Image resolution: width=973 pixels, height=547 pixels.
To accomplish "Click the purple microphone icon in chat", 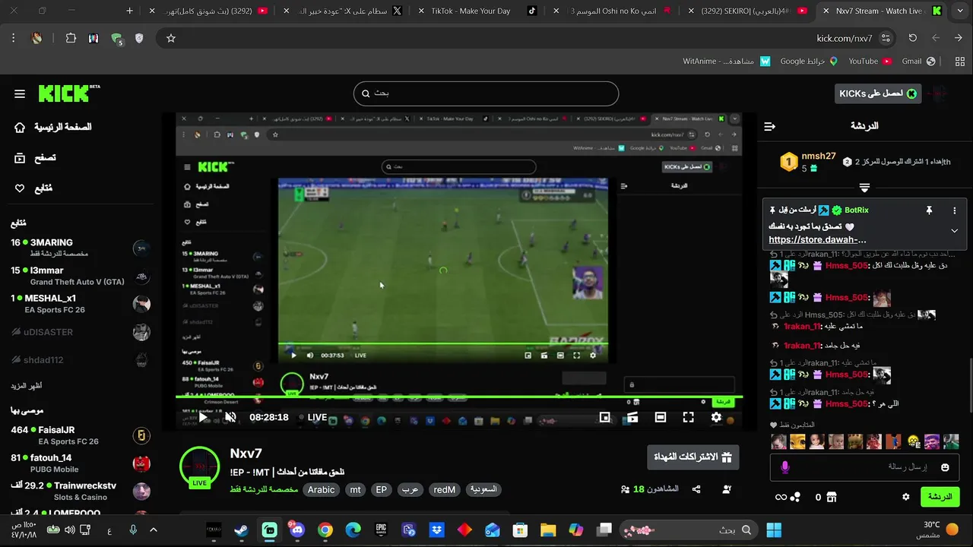I will [x=785, y=467].
